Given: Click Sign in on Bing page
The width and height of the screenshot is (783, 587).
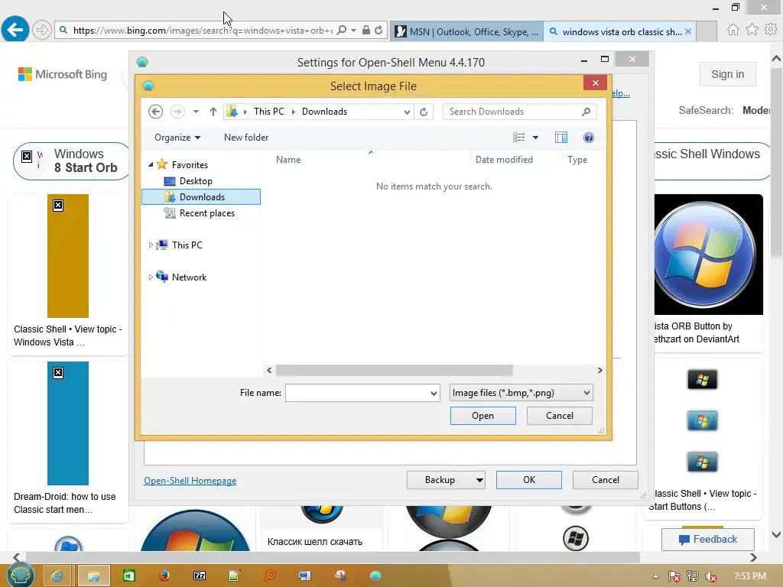Looking at the screenshot, I should (x=727, y=74).
